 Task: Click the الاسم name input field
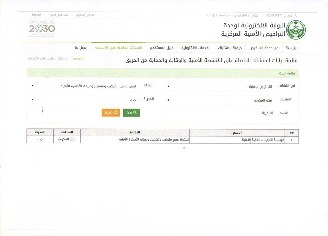point(221,113)
